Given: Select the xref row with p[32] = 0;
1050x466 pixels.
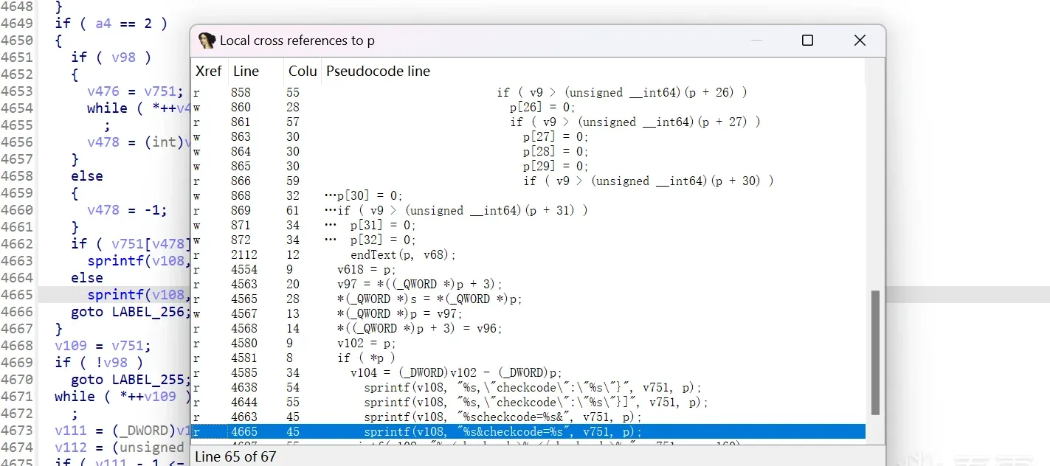Looking at the screenshot, I should (528, 240).
